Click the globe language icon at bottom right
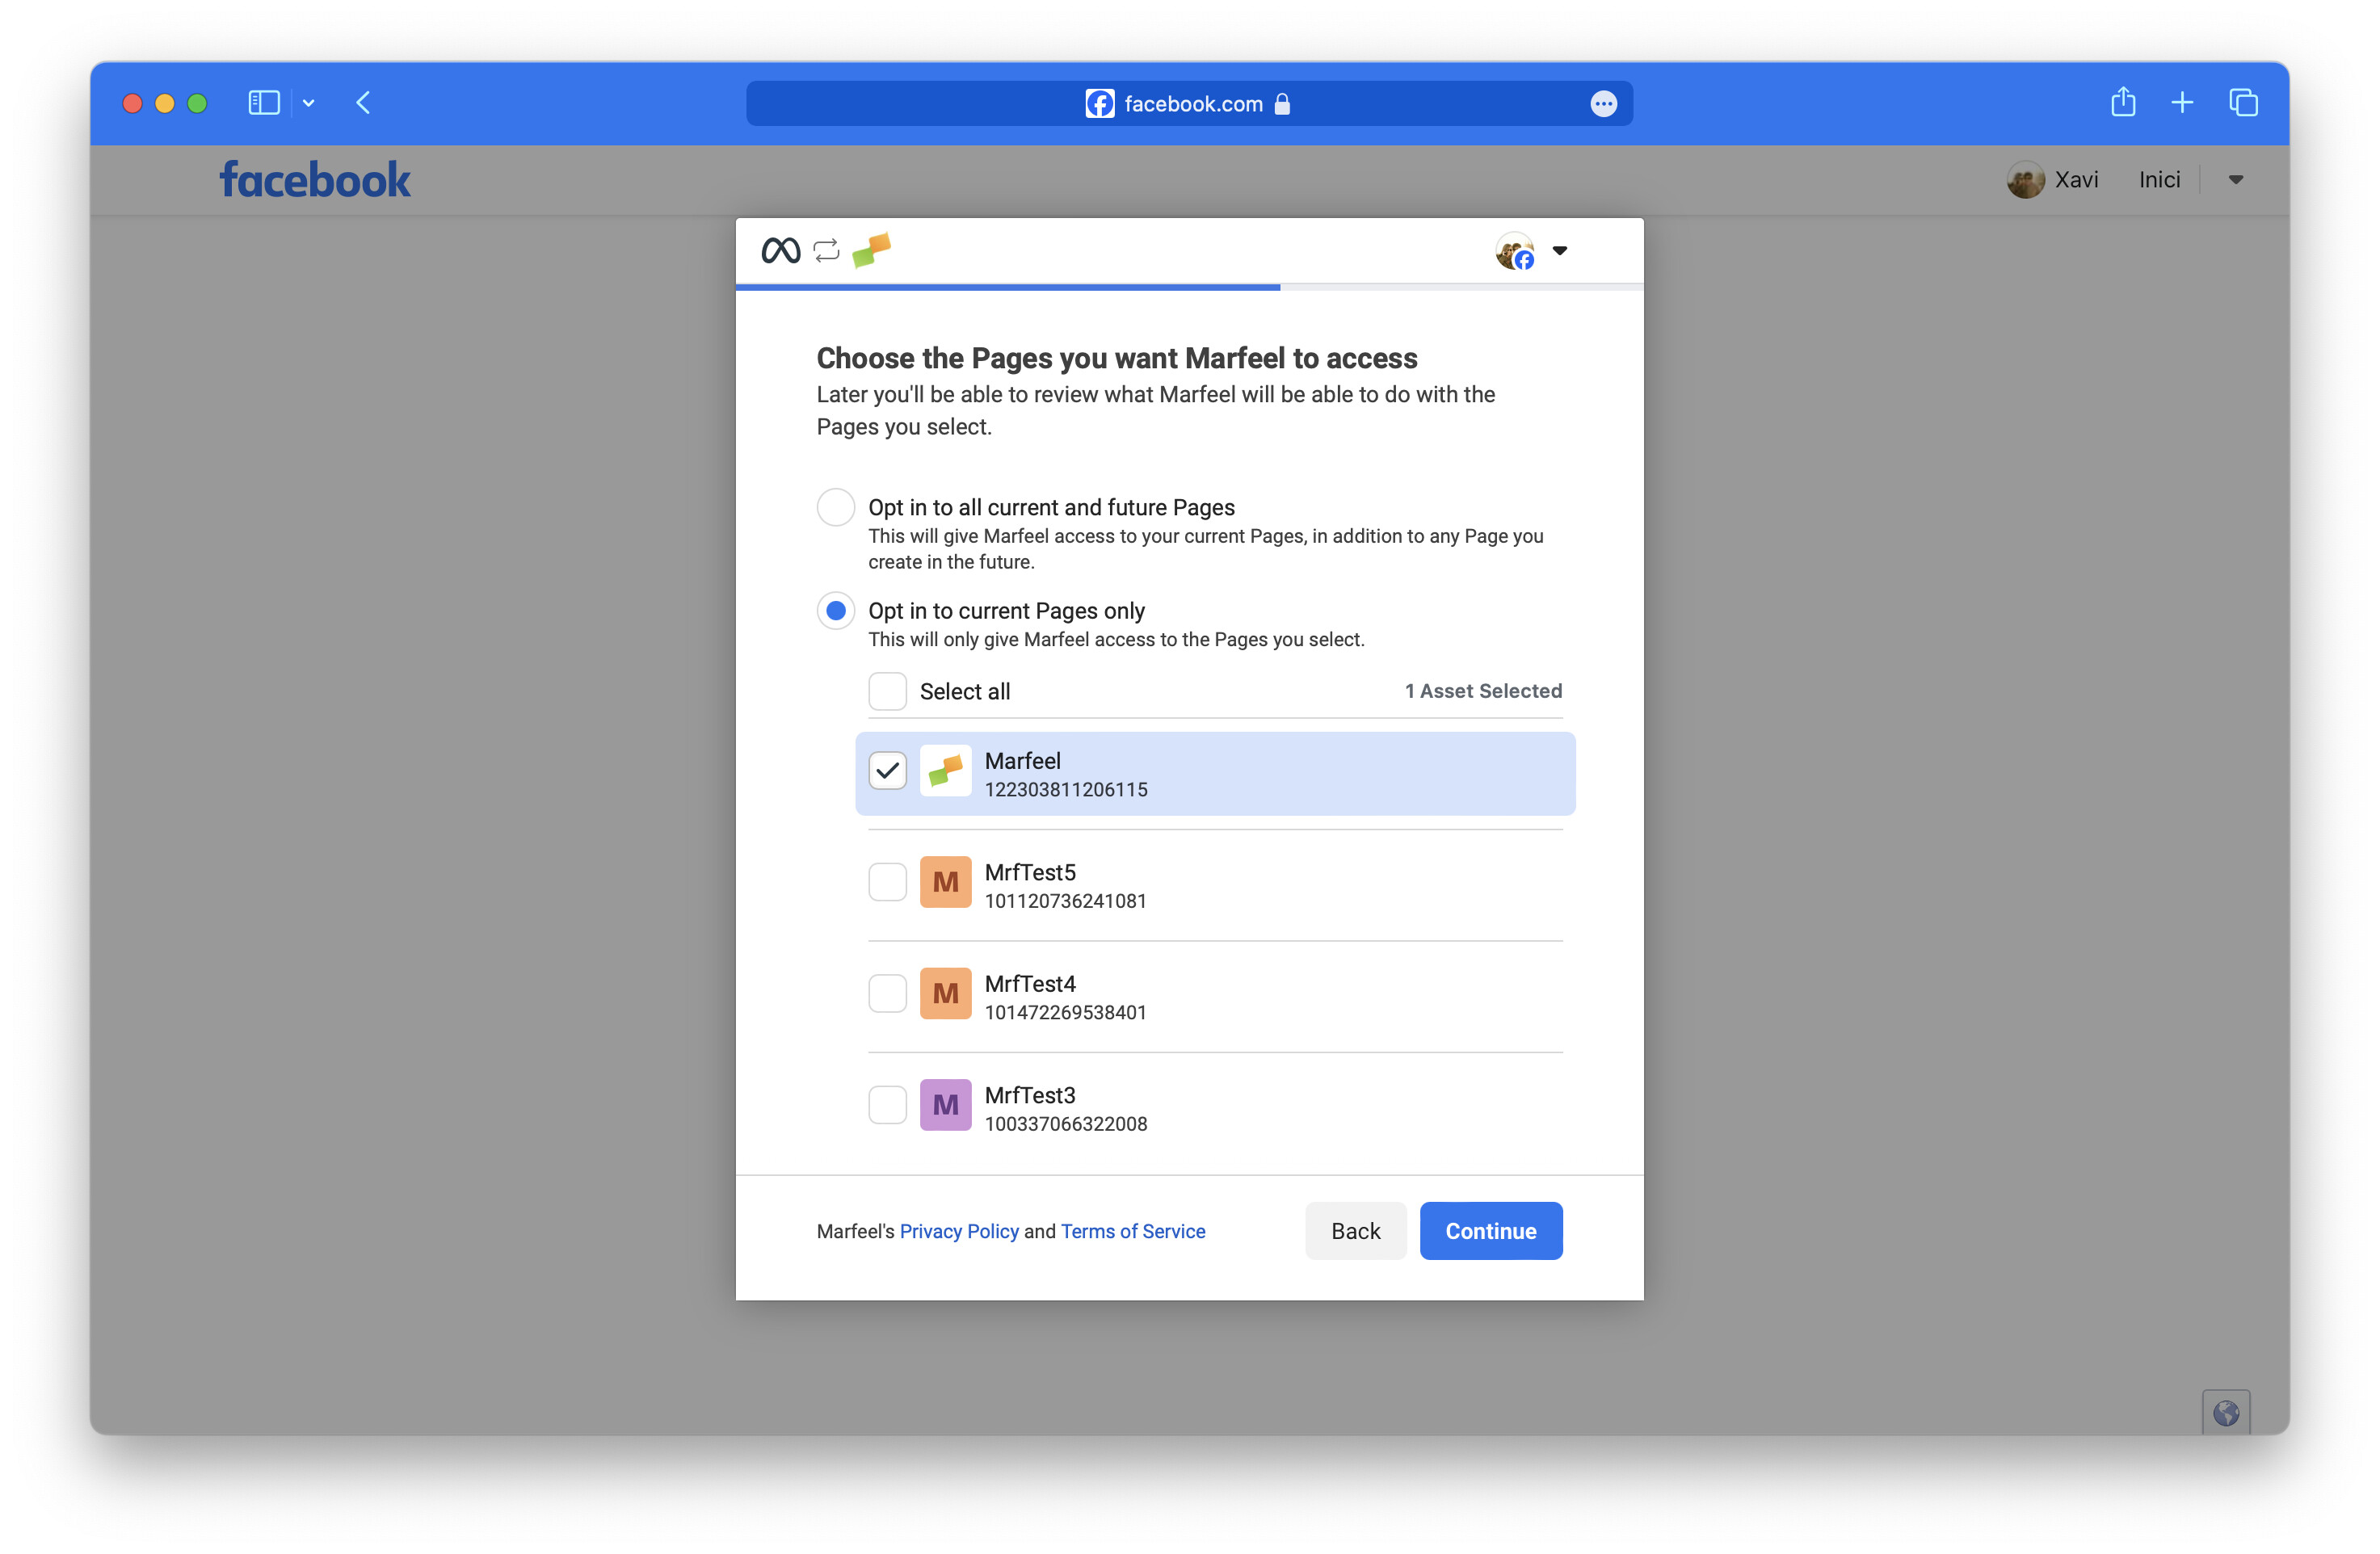The image size is (2380, 1554). coord(2227,1411)
